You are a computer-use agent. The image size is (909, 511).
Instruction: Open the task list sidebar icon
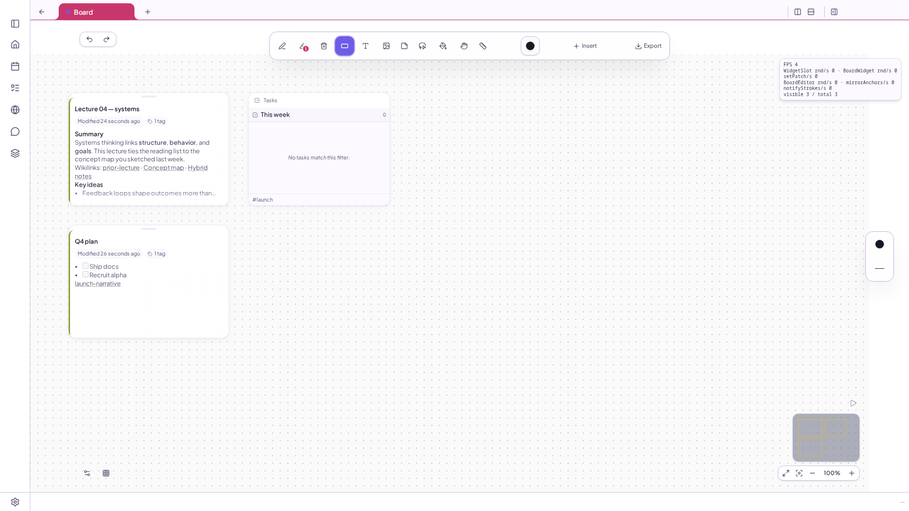(x=15, y=88)
